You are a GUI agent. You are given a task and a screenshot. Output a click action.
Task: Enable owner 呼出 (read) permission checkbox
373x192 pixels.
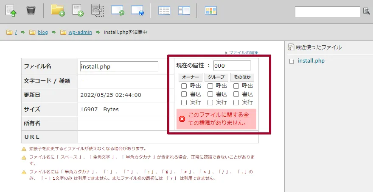[x=184, y=86]
